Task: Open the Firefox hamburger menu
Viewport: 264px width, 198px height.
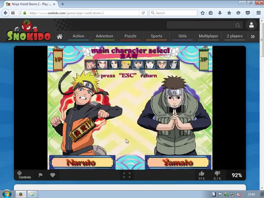Action: [x=259, y=13]
